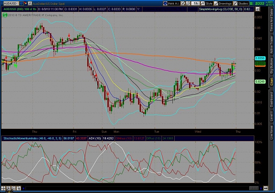Click the 24.1965 DIPlus value

[168, 138]
